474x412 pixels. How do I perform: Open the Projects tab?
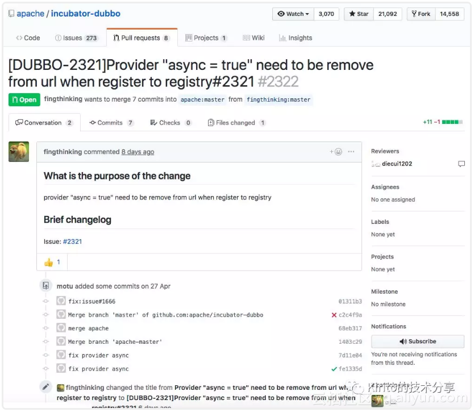206,38
